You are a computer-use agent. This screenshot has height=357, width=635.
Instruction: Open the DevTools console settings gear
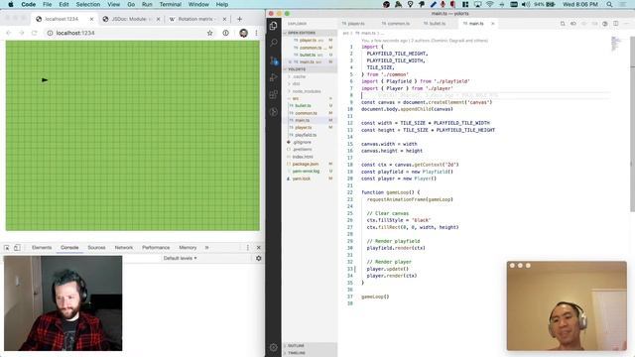(x=258, y=258)
